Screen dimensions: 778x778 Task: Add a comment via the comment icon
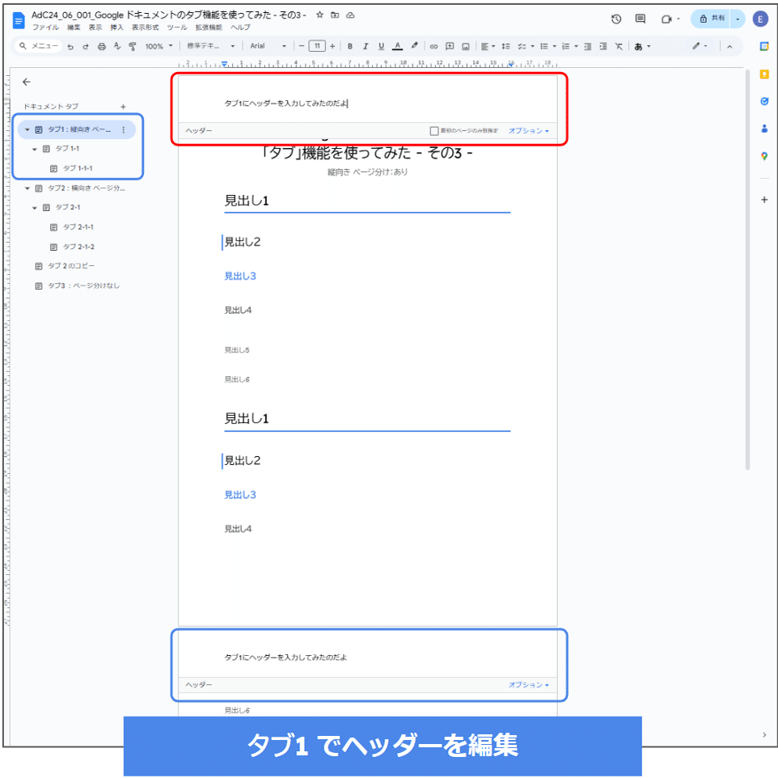[x=450, y=46]
